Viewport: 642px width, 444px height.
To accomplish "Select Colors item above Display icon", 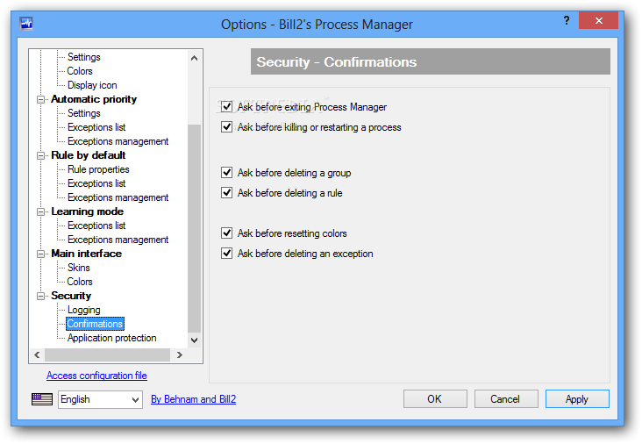I will pos(80,71).
